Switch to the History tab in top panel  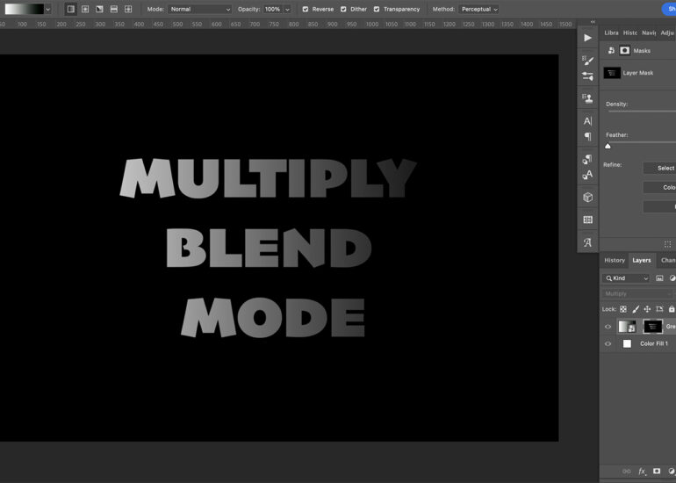tap(629, 32)
